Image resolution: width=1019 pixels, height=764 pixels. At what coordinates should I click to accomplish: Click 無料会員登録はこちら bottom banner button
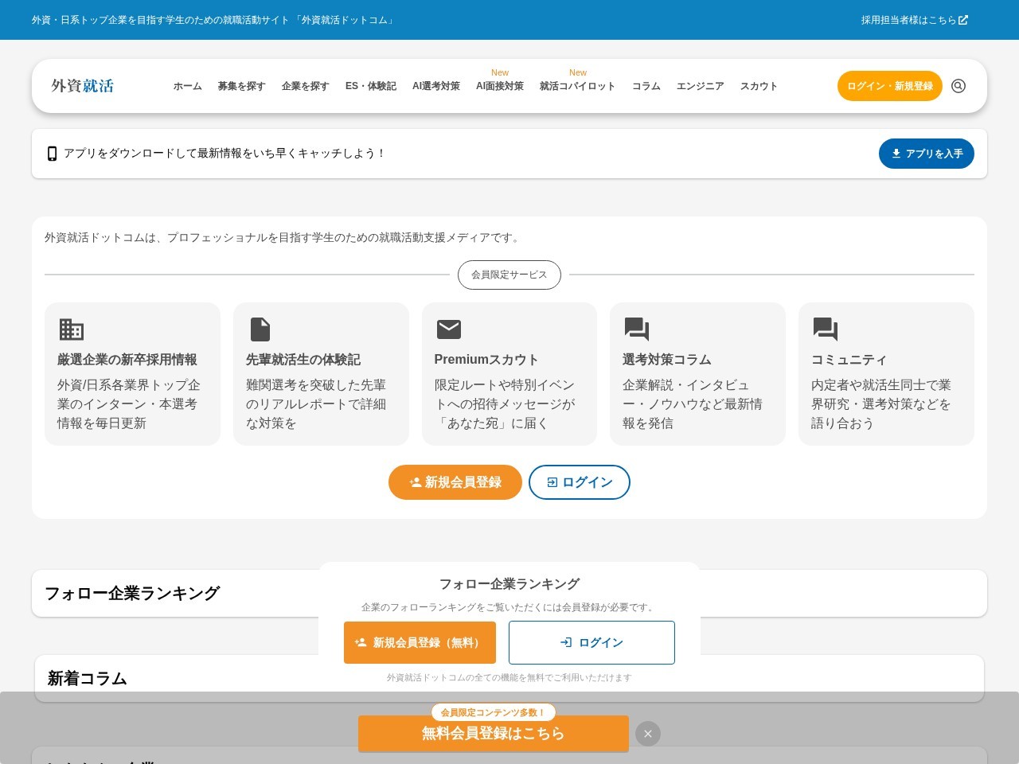[494, 734]
